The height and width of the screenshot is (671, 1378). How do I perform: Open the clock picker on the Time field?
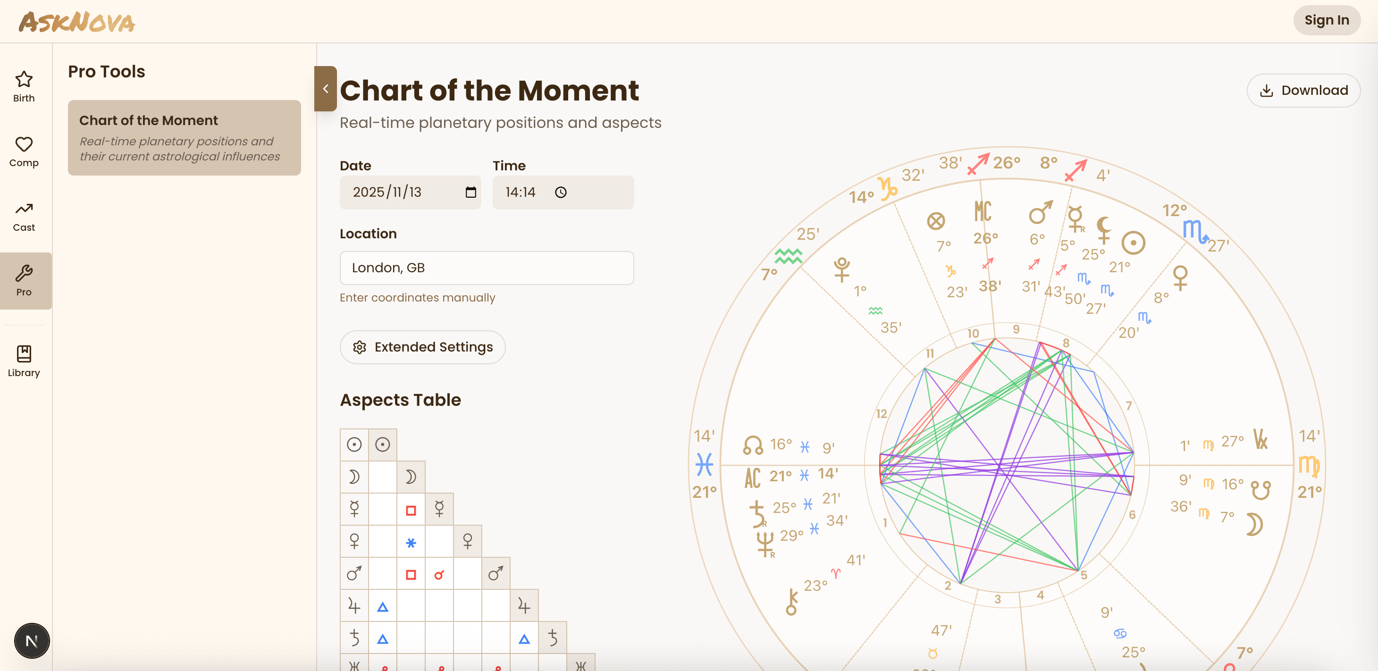coord(561,192)
